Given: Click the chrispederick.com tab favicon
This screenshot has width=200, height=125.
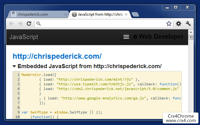Looking at the screenshot, I should [x=14, y=14].
